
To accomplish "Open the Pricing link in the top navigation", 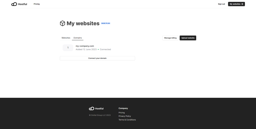I will pyautogui.click(x=37, y=4).
